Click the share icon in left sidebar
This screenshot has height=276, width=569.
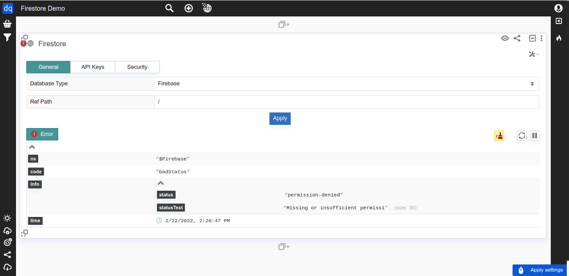coord(7,255)
